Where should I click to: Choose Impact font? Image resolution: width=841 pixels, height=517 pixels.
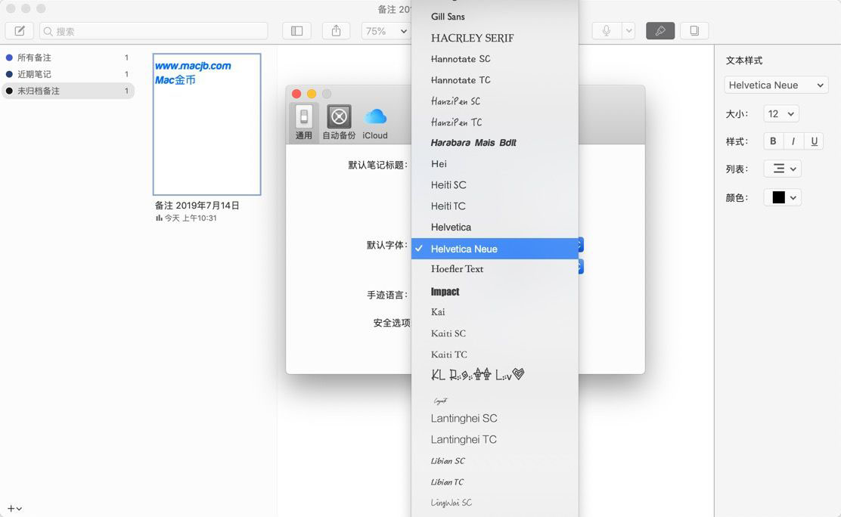(x=495, y=291)
